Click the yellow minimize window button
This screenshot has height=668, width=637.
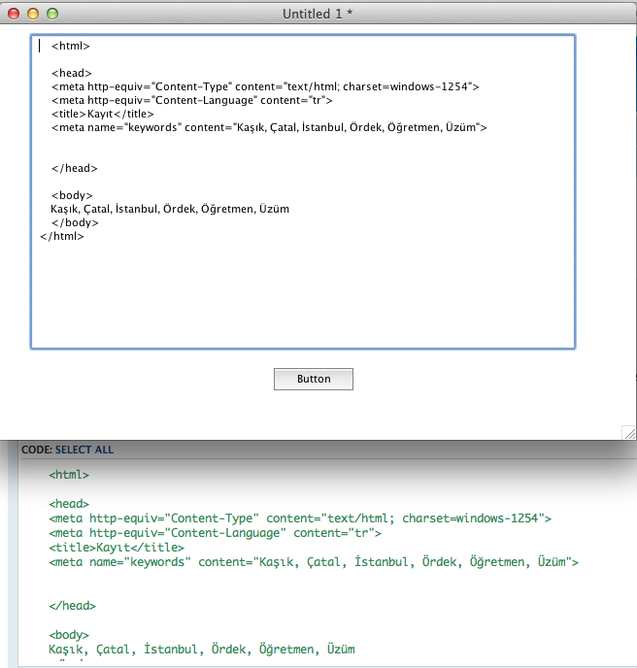[33, 14]
